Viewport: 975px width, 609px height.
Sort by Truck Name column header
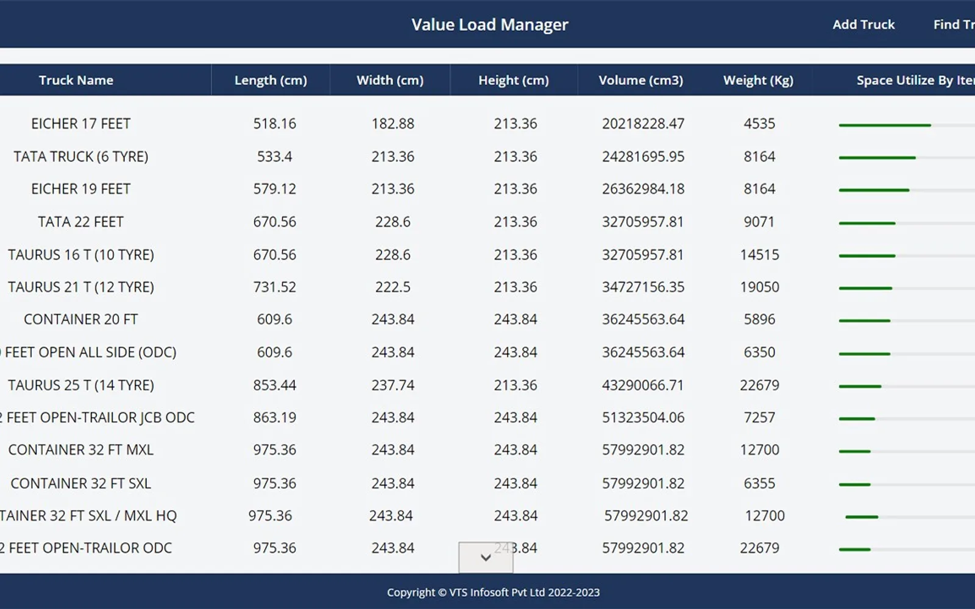[x=76, y=80]
